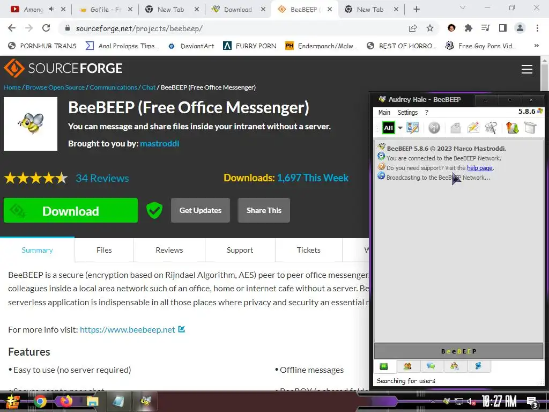Switch to the chat bubbles tab in BeeBEEP

point(431,366)
